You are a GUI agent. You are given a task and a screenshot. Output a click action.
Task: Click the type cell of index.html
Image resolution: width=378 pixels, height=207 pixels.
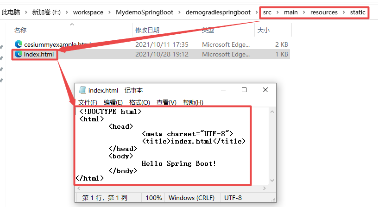click(x=226, y=55)
